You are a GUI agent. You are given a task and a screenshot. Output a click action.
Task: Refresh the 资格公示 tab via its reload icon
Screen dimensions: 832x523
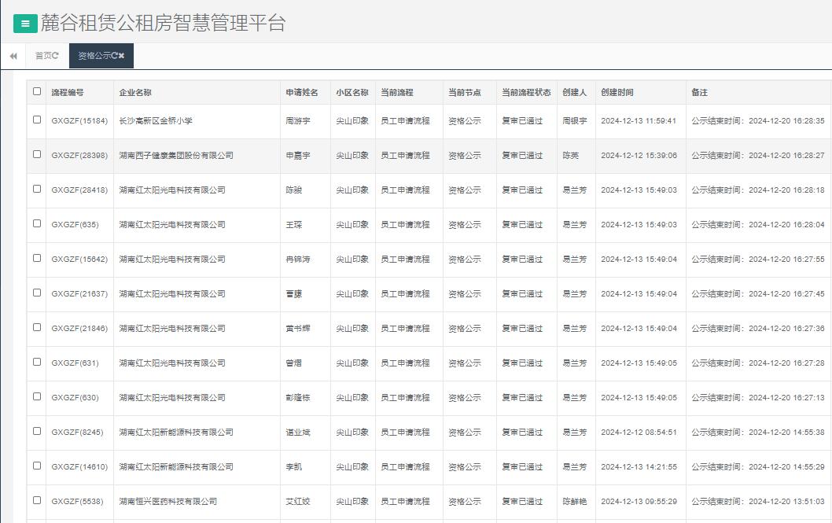tap(115, 56)
